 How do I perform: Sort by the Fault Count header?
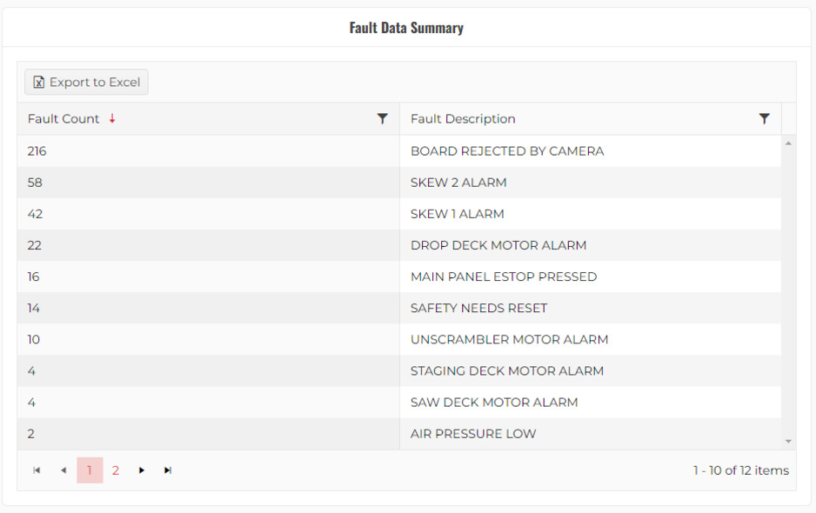(64, 119)
